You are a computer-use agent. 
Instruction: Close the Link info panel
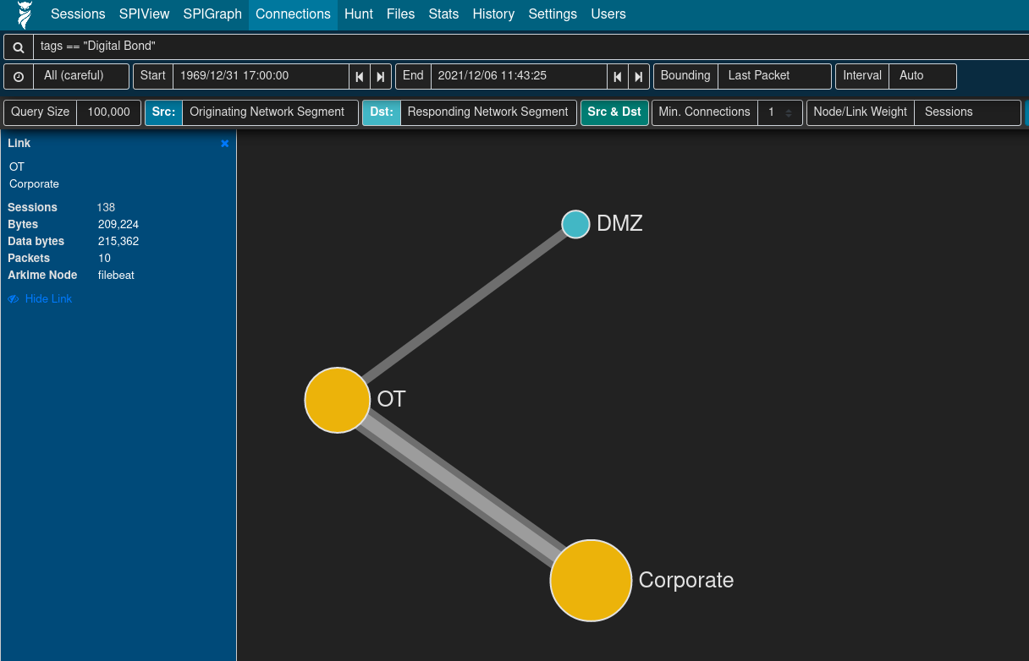[x=225, y=144]
